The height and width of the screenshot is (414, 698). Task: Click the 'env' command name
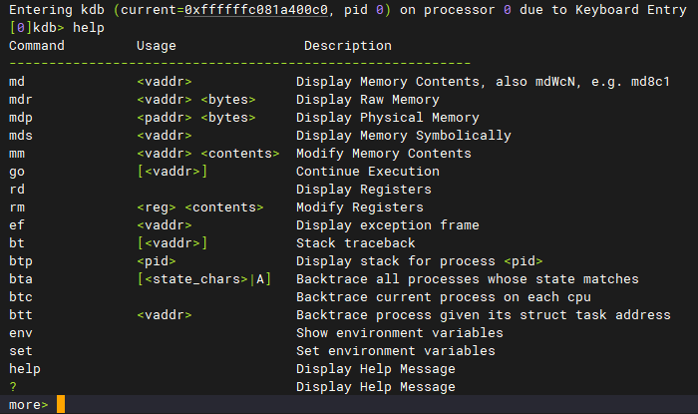20,332
